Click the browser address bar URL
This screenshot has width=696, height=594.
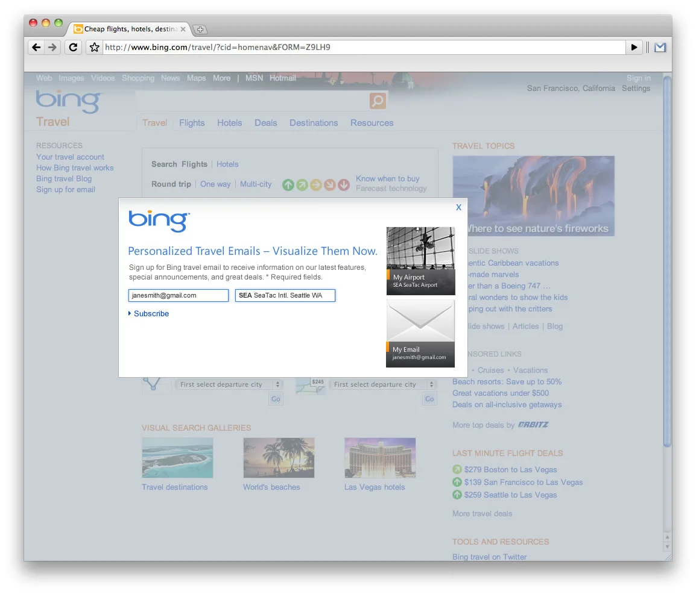364,47
